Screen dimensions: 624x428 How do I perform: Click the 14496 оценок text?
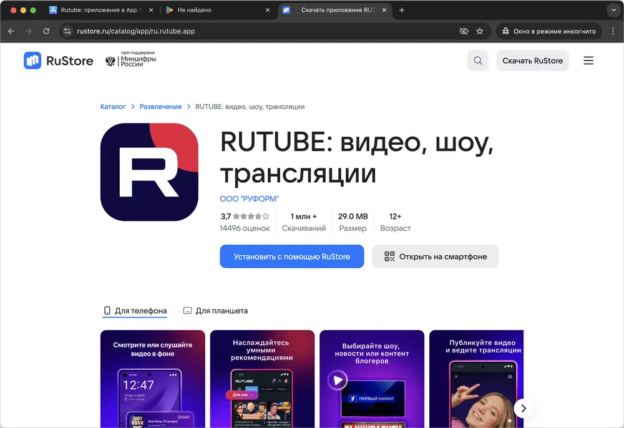coord(245,228)
